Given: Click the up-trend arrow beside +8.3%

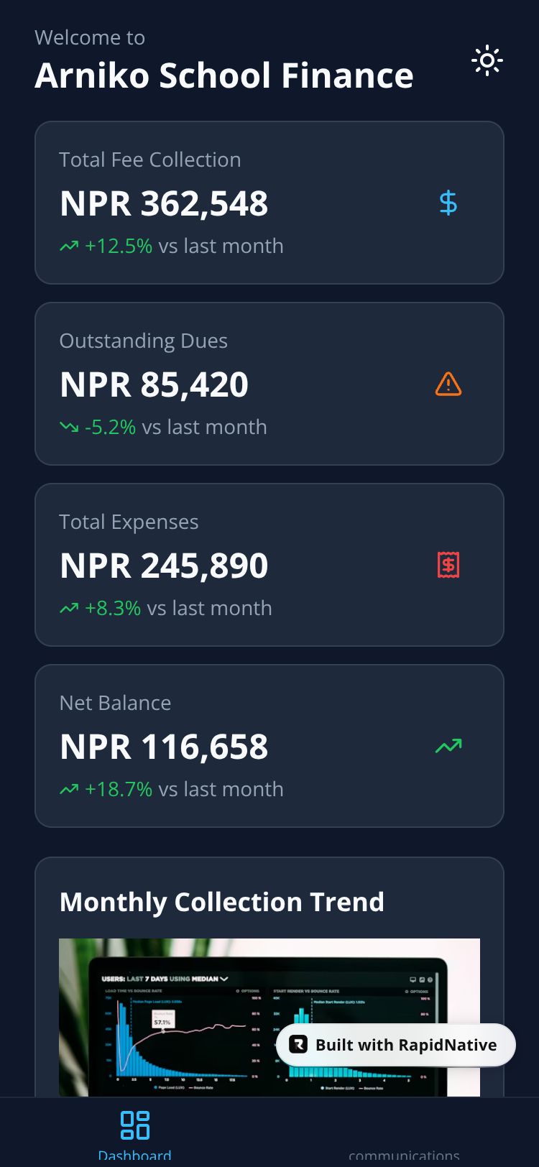Looking at the screenshot, I should click(x=69, y=609).
